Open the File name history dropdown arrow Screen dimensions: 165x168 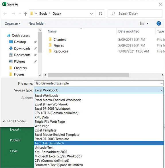161,83
